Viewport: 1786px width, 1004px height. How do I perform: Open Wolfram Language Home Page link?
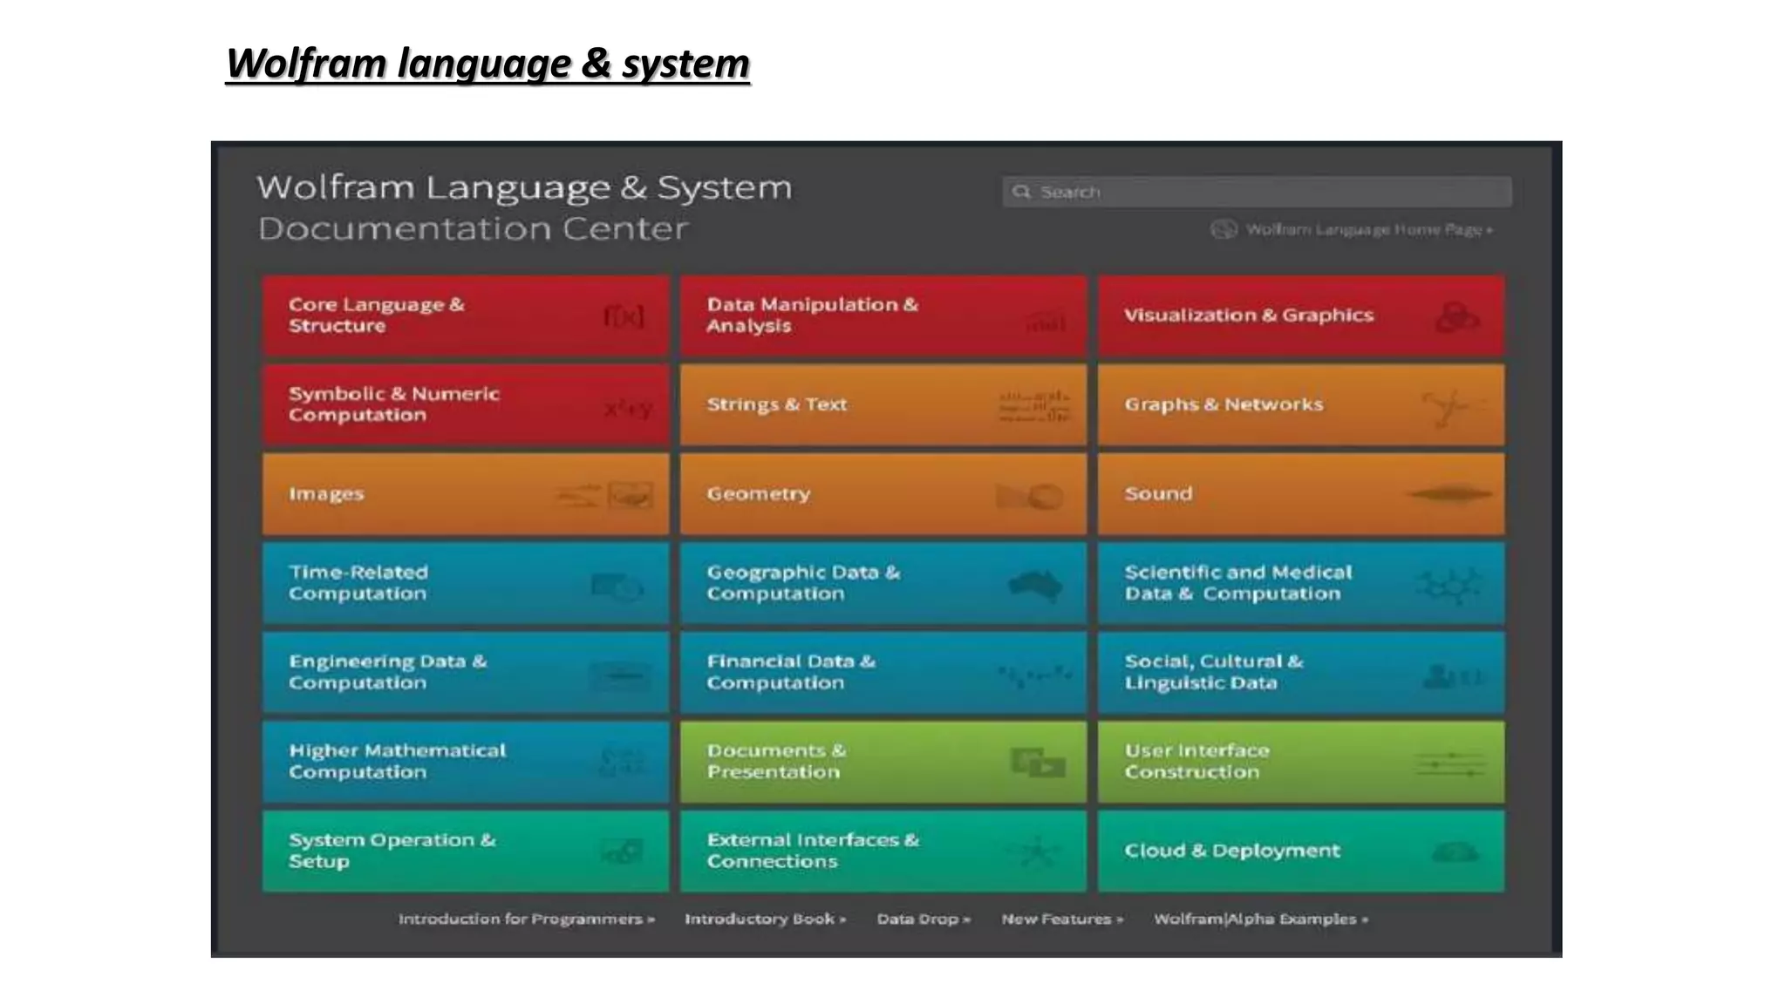(x=1367, y=230)
